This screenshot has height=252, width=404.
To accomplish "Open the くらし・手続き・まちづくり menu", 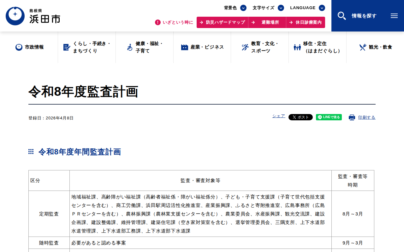I will click(87, 47).
